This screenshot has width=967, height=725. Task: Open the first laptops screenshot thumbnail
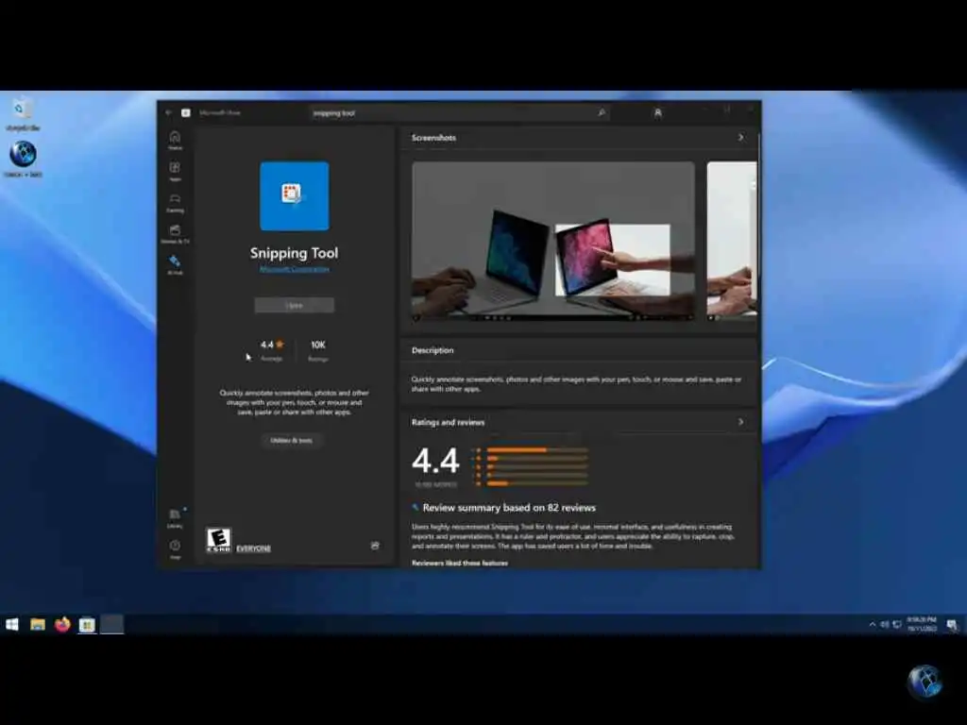point(553,241)
